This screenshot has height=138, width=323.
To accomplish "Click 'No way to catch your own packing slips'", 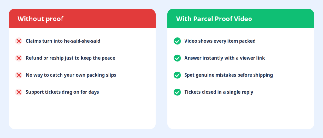I will tap(71, 75).
